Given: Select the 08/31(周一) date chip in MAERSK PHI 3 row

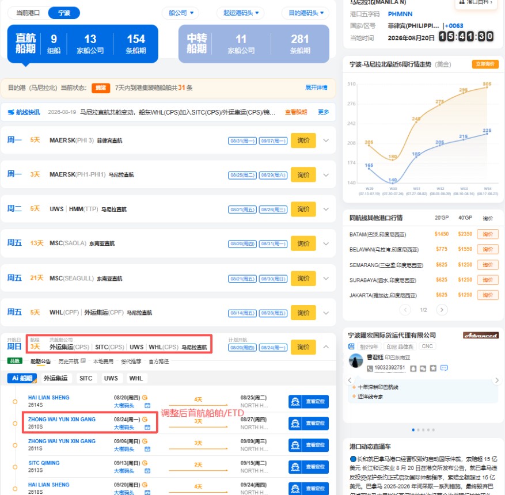Looking at the screenshot, I should click(242, 141).
